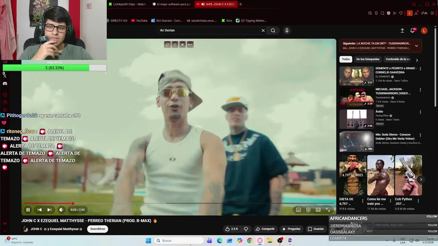Image resolution: width=438 pixels, height=246 pixels.
Task: Like the video with 2.5 K likes
Action: point(232,229)
